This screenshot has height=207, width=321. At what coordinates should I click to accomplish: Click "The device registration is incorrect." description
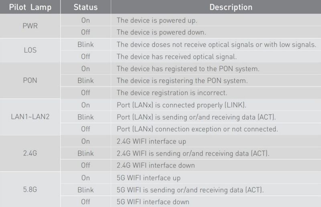(x=172, y=93)
